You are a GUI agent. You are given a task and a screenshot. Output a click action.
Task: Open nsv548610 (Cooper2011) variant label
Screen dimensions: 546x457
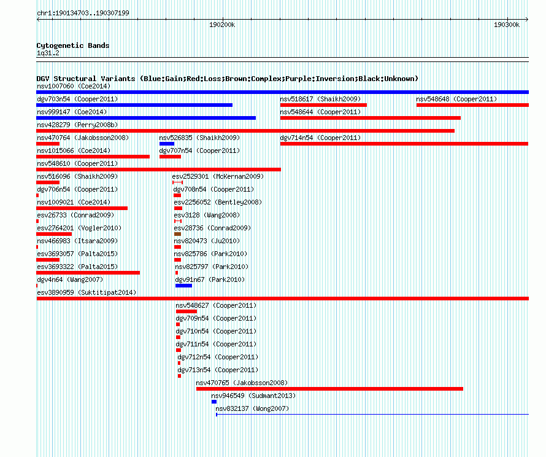[x=77, y=163]
